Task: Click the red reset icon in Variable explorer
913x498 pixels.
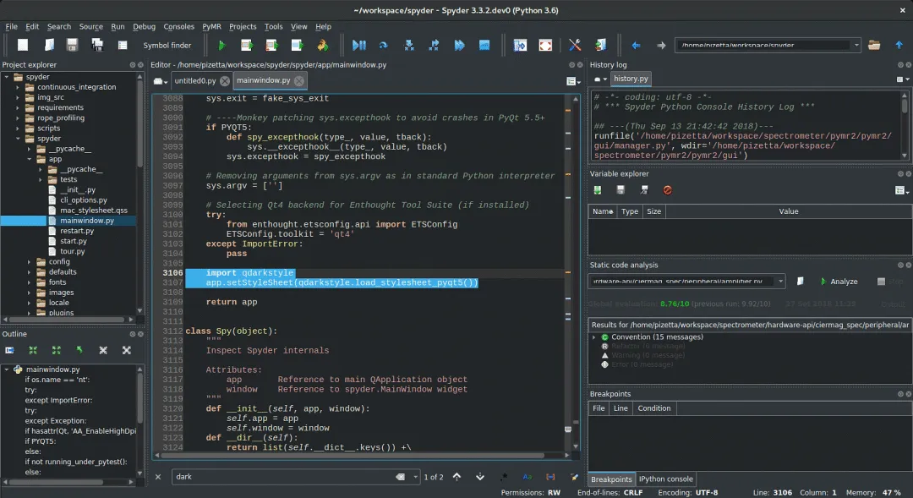Action: click(667, 190)
